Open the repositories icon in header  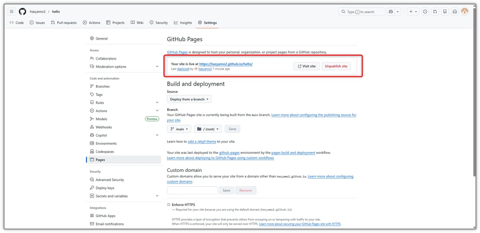445,12
